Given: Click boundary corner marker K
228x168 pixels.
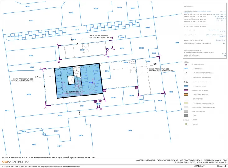Looking at the screenshot, I should (159, 55).
